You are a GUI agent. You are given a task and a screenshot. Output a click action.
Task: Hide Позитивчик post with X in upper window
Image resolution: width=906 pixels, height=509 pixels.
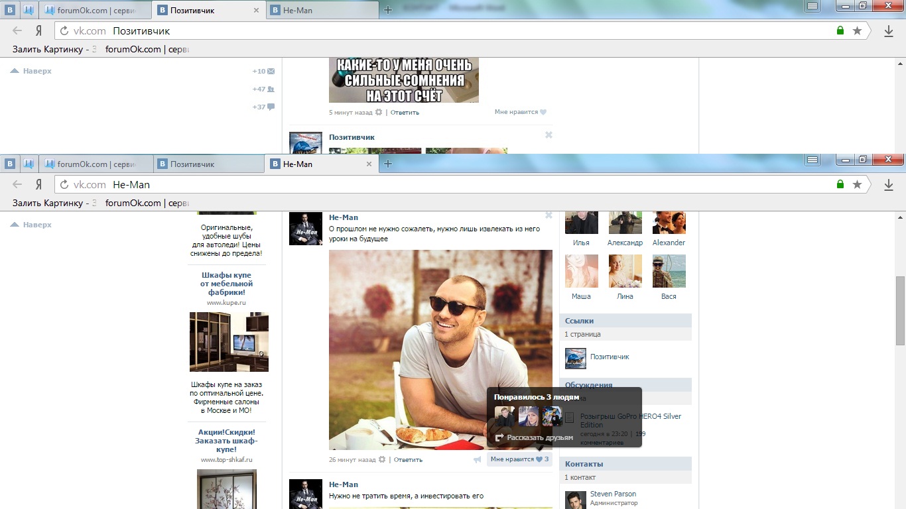click(549, 135)
